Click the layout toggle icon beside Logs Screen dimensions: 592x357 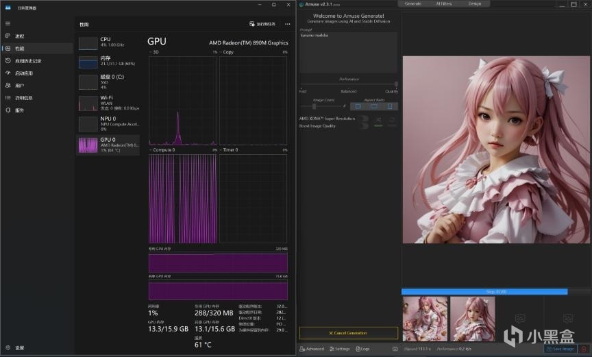(x=395, y=349)
